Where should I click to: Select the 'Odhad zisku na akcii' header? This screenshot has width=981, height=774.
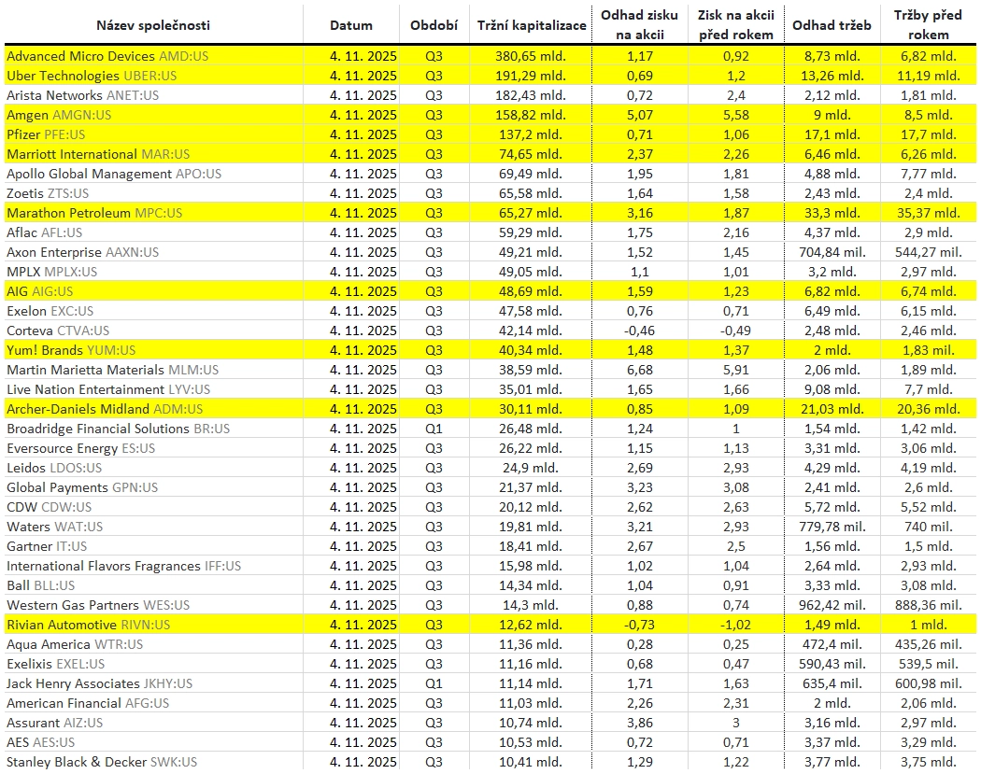[x=639, y=25]
